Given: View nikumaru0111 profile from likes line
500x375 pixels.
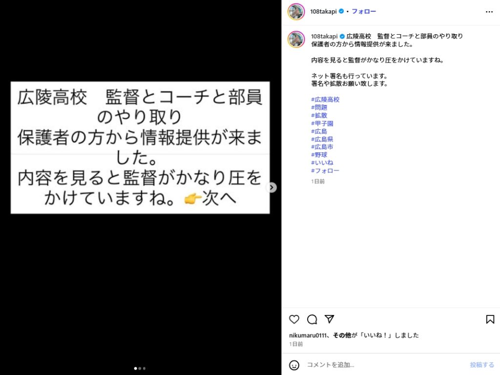Looking at the screenshot, I should point(308,335).
